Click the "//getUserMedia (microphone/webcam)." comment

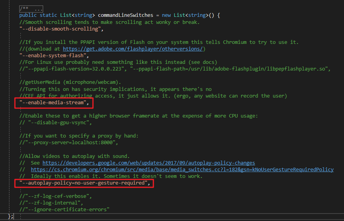tap(70, 82)
